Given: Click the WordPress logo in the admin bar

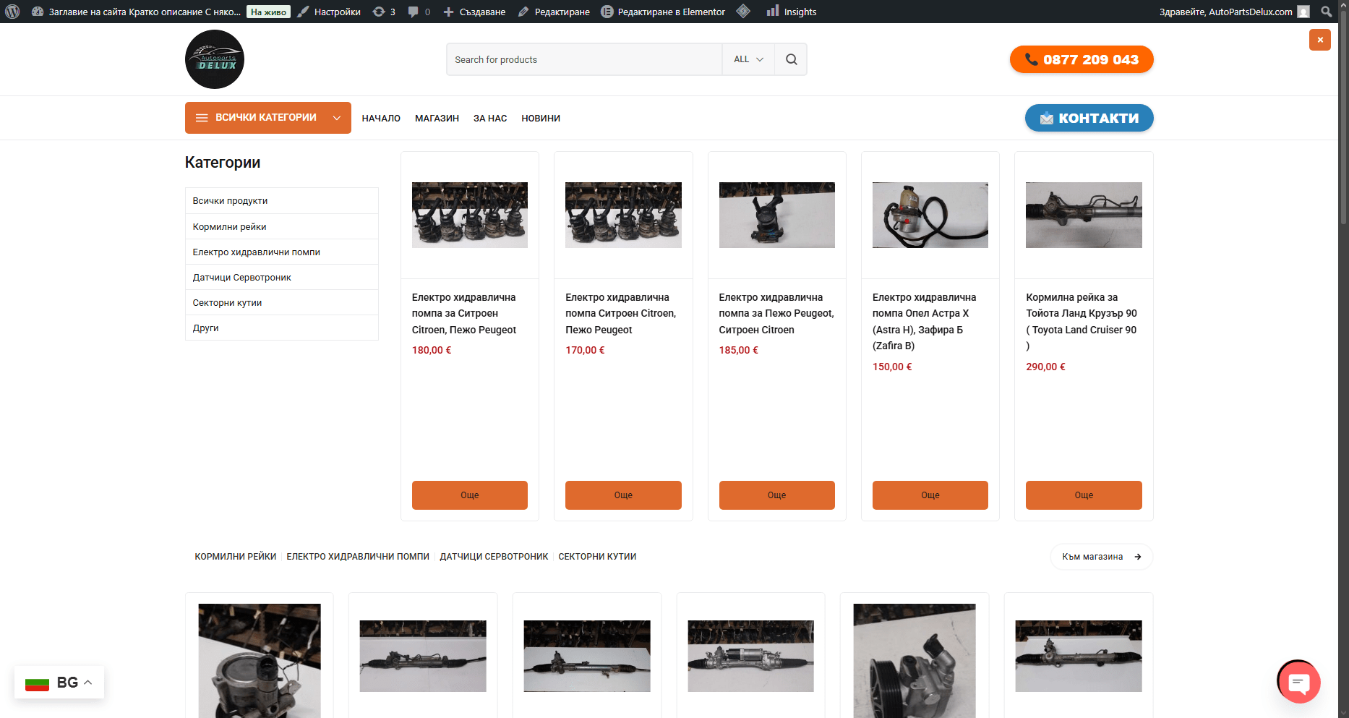Looking at the screenshot, I should pos(11,11).
